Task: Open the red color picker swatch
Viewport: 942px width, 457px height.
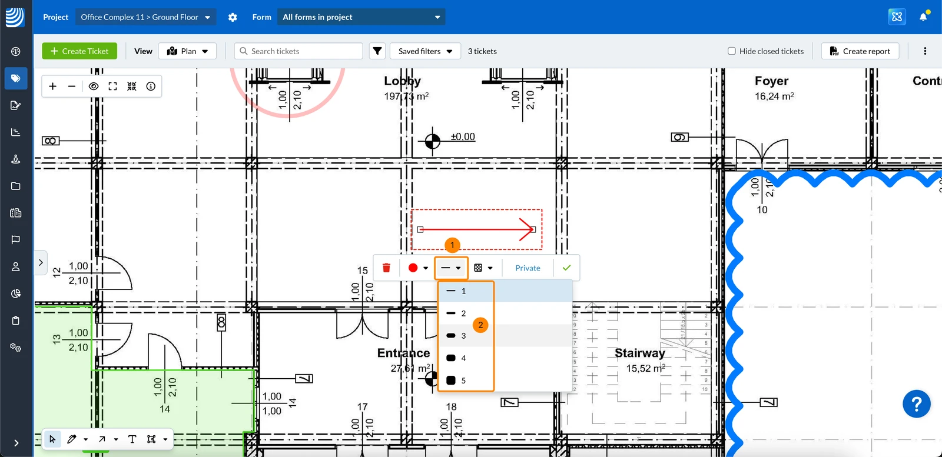Action: click(418, 268)
